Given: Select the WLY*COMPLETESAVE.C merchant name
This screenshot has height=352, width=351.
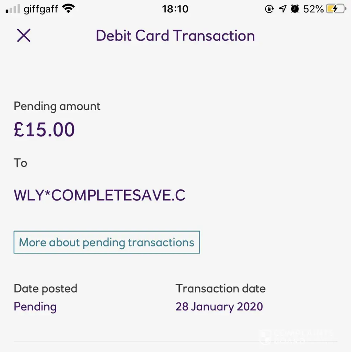Looking at the screenshot, I should (x=100, y=196).
